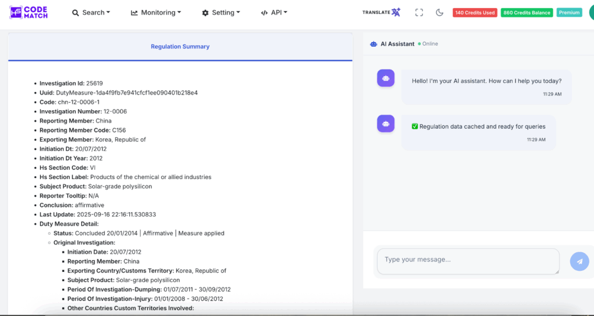Click the robot icon beside AI Assistant title
The width and height of the screenshot is (594, 316).
[374, 44]
